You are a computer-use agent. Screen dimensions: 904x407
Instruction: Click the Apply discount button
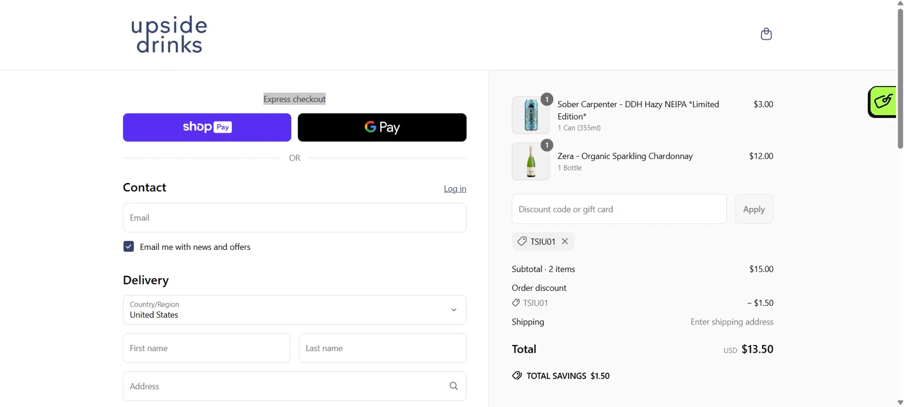point(754,210)
